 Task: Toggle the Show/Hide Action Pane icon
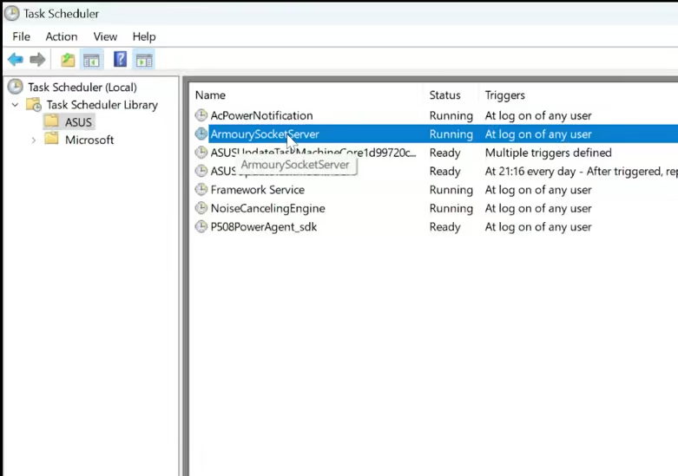tap(144, 60)
